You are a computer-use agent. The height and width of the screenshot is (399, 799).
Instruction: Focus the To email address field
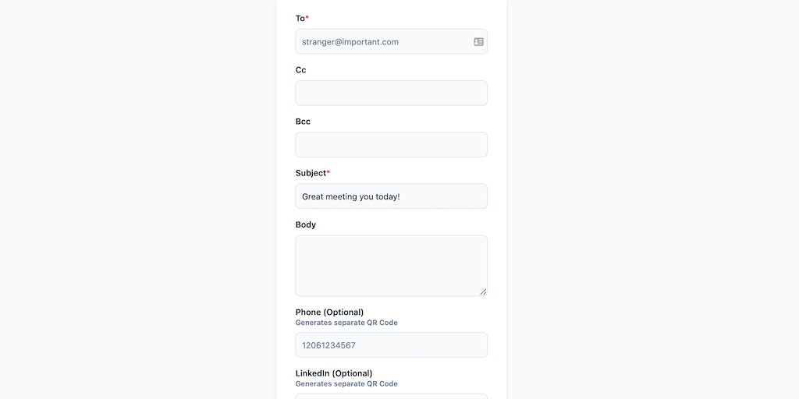click(x=382, y=42)
